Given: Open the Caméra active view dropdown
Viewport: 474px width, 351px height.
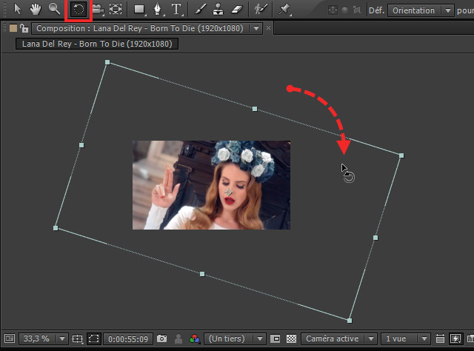Looking at the screenshot, I should point(339,338).
